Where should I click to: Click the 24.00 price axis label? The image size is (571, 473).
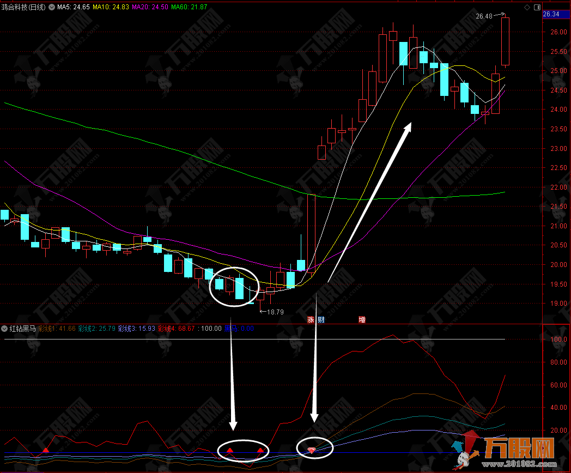click(x=558, y=109)
